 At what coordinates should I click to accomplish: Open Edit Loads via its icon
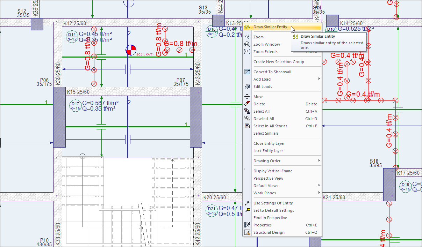(247, 87)
